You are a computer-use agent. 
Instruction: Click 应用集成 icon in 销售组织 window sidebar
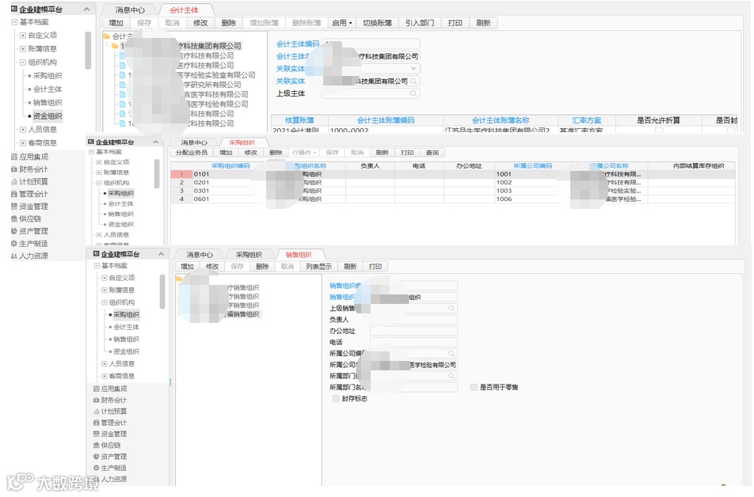(x=96, y=389)
